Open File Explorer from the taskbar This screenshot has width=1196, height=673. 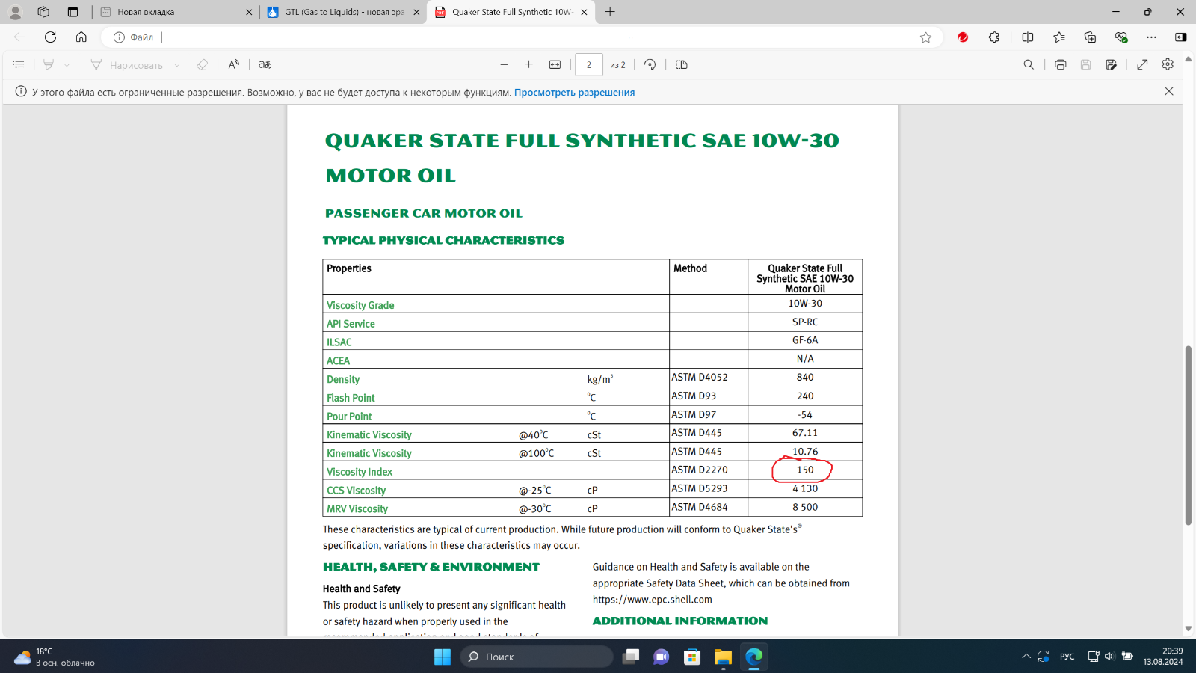click(723, 657)
